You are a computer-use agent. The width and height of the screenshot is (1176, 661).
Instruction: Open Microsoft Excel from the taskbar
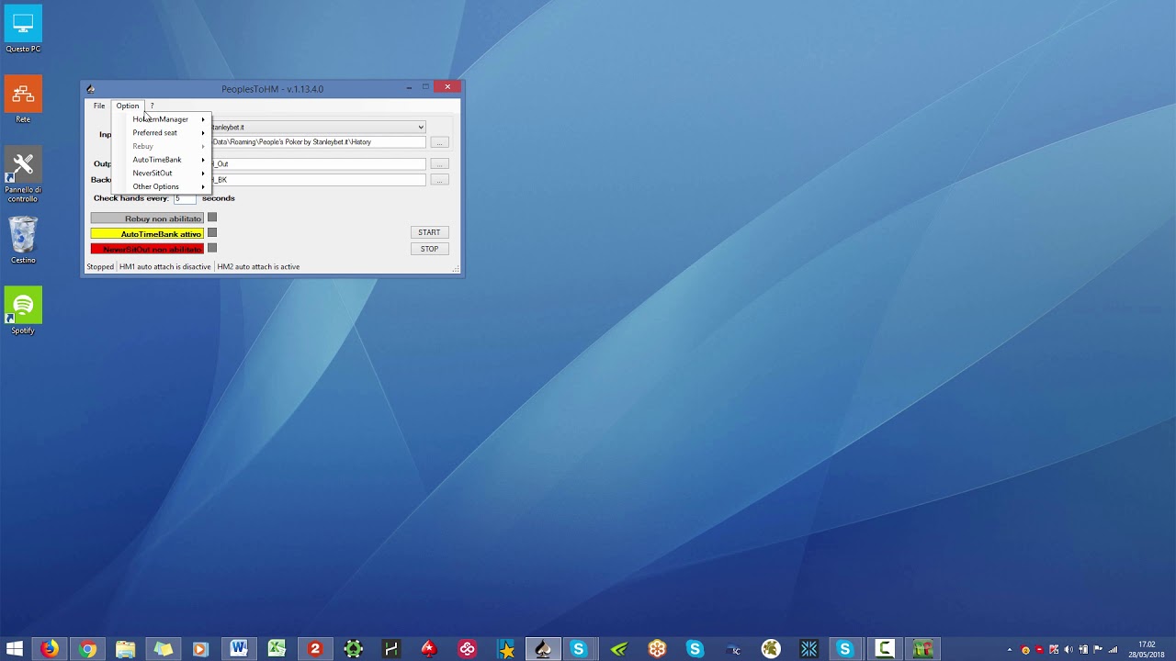pyautogui.click(x=277, y=649)
